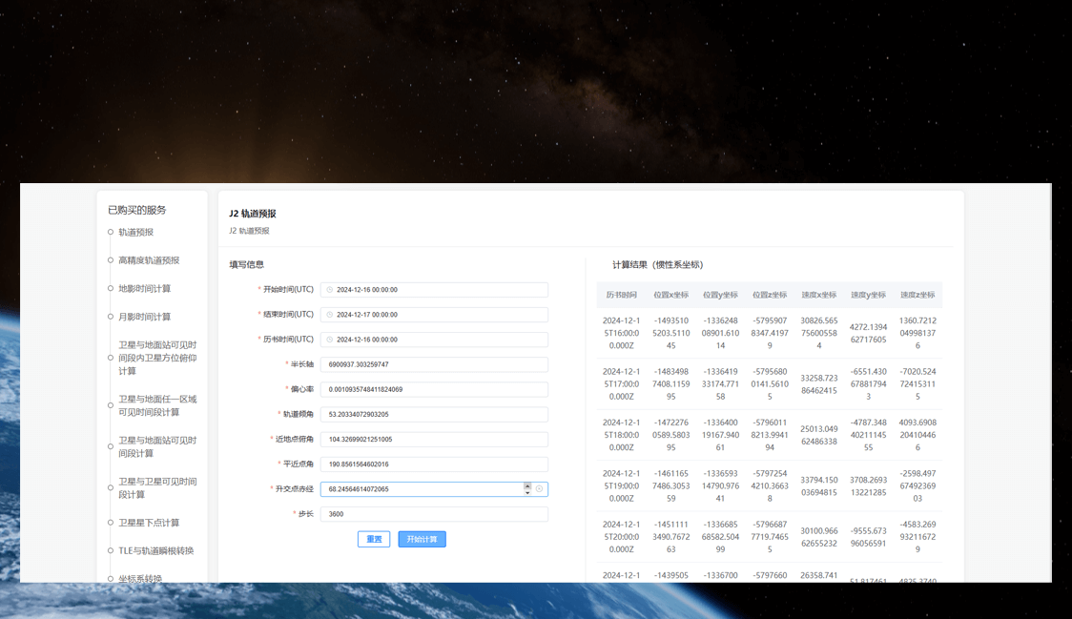Viewport: 1072px width, 619px height.
Task: Click into the 步长 input field
Action: coord(434,514)
